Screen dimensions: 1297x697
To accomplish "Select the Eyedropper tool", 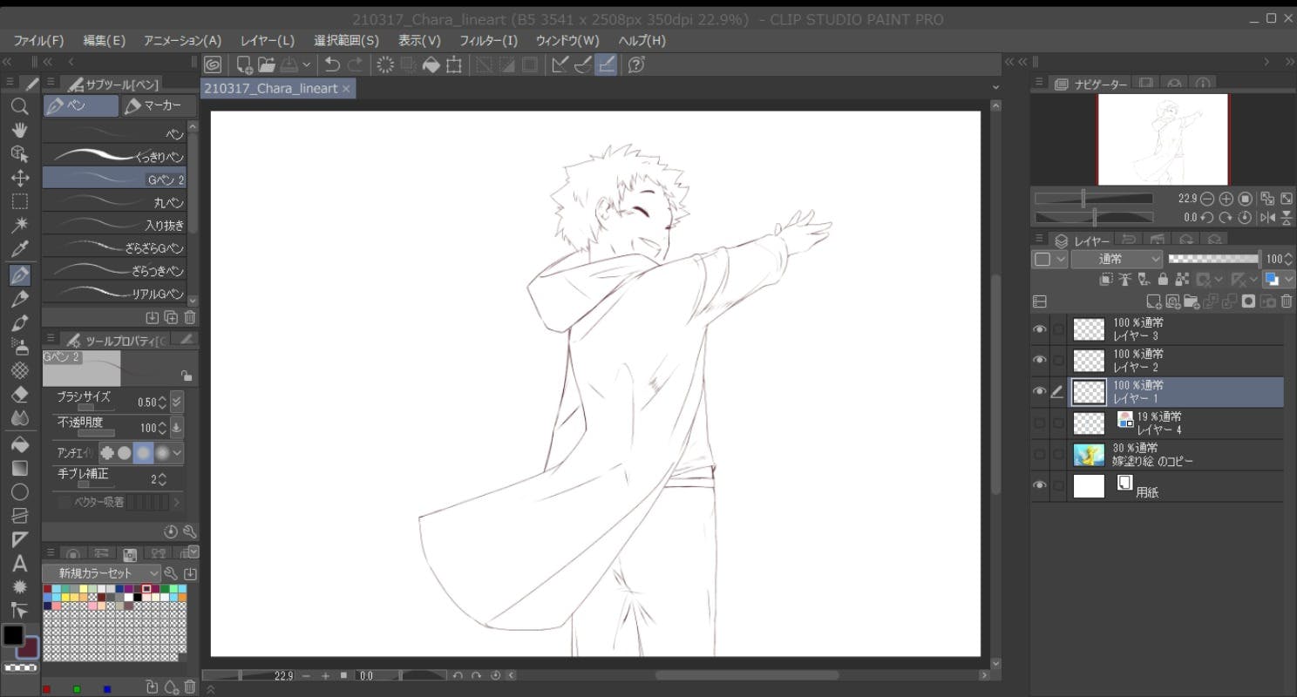I will pyautogui.click(x=19, y=250).
